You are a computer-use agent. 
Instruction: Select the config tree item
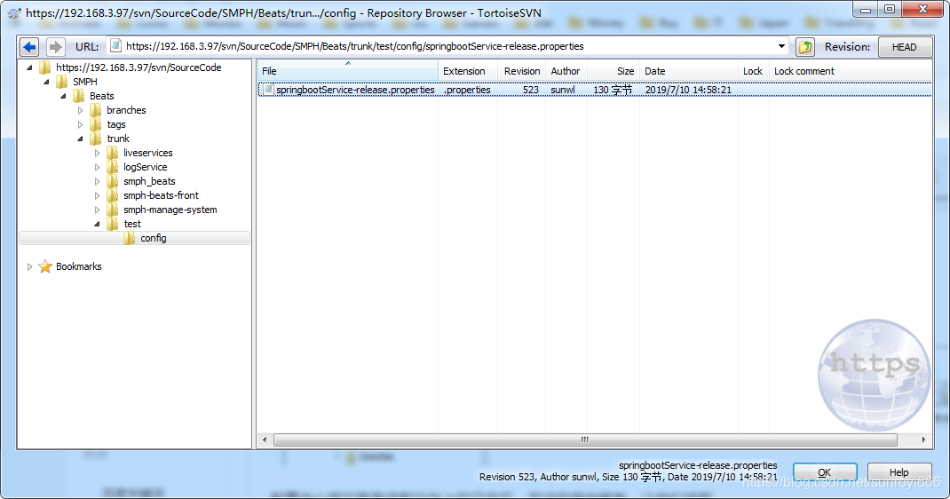coord(154,238)
